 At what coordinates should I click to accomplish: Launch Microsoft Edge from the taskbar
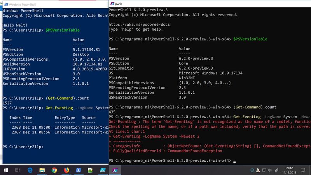(x=30, y=170)
